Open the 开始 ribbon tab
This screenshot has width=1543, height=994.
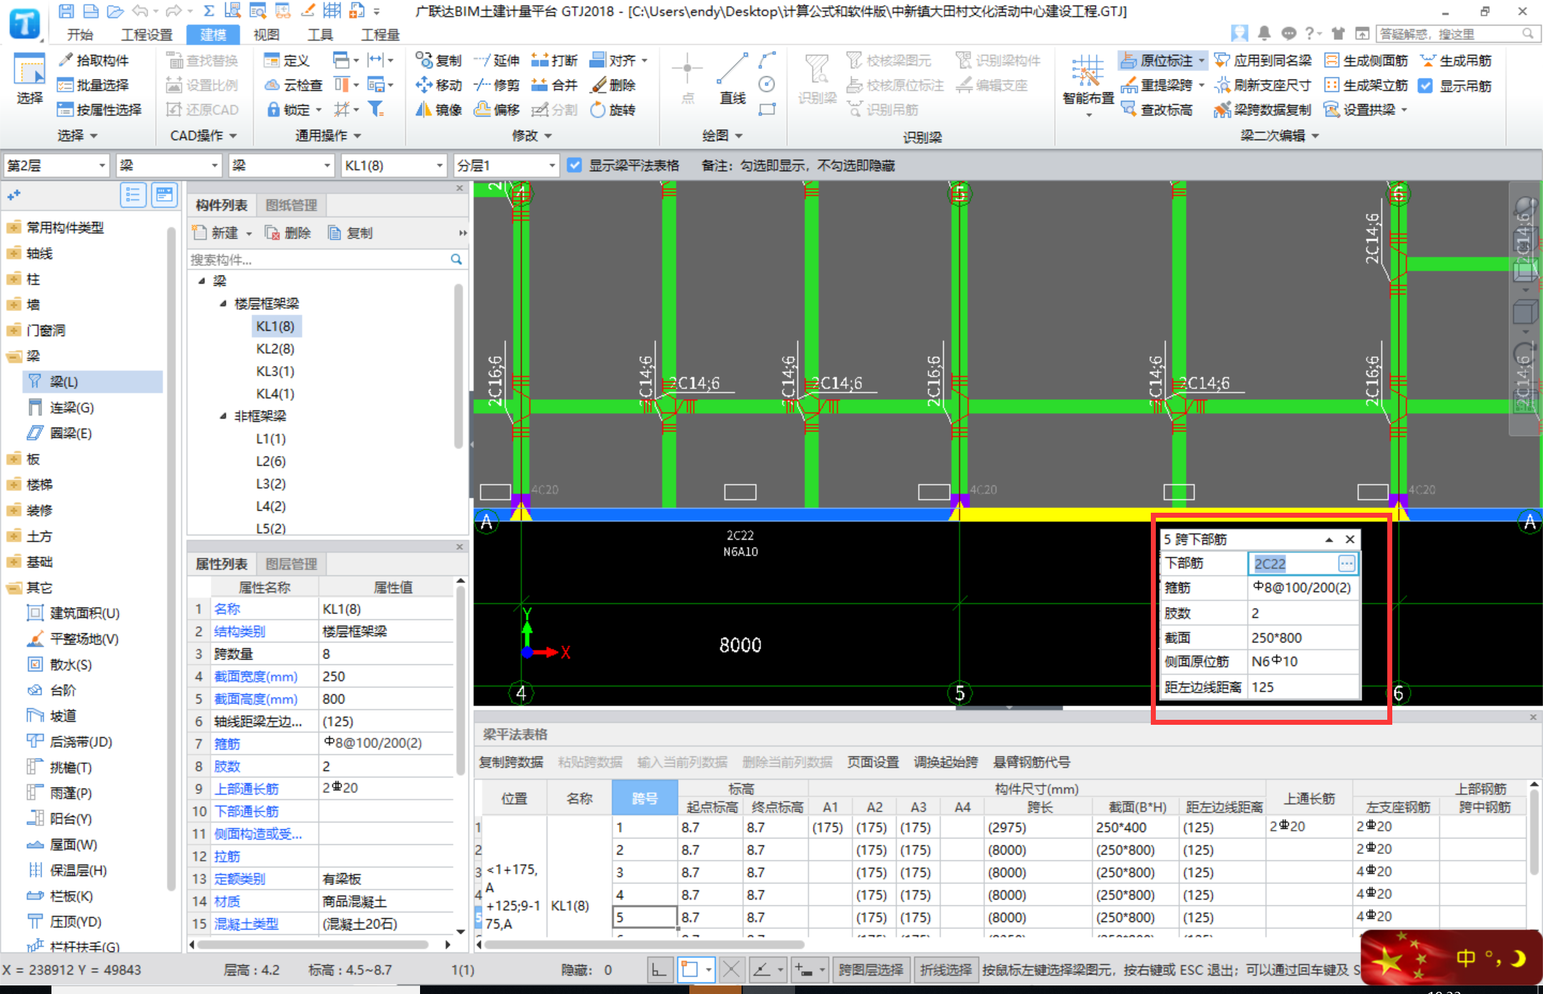(x=80, y=34)
